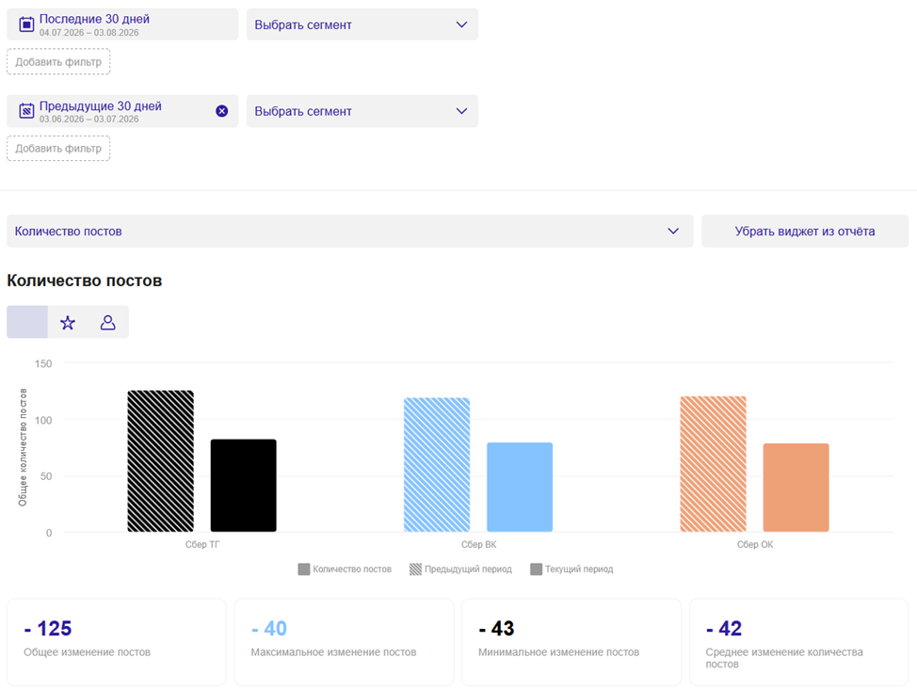Open the first 'Выбрать сегмент' dropdown

coord(362,24)
